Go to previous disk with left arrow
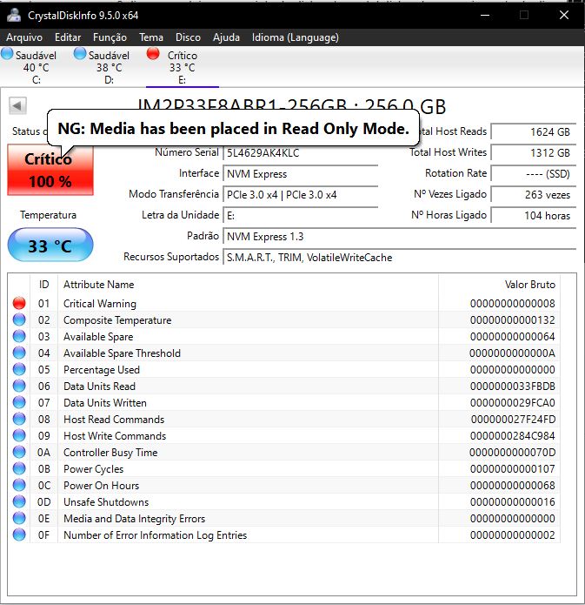This screenshot has height=605, width=585. [x=17, y=105]
